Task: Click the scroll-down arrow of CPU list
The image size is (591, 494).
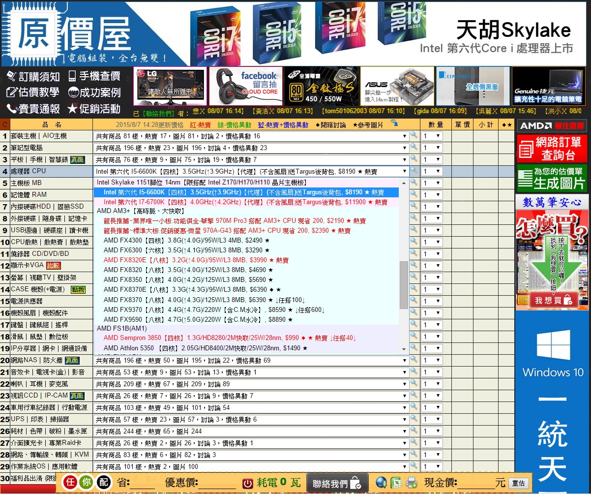Action: coord(404,349)
